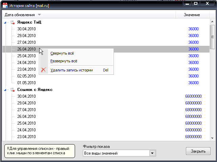
Task: Maximize the История сайта window
Action: click(x=196, y=4)
